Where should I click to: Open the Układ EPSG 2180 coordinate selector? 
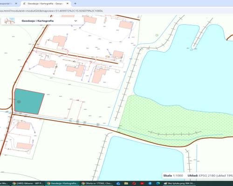(210, 176)
